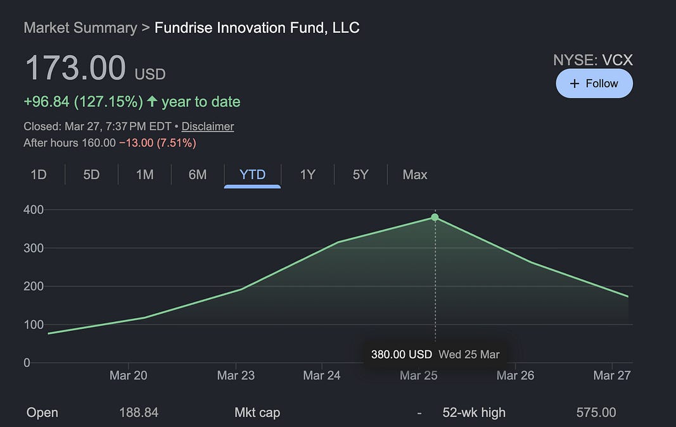Select the 5Y time range tab
Viewport: 676px width, 427px height.
tap(360, 175)
